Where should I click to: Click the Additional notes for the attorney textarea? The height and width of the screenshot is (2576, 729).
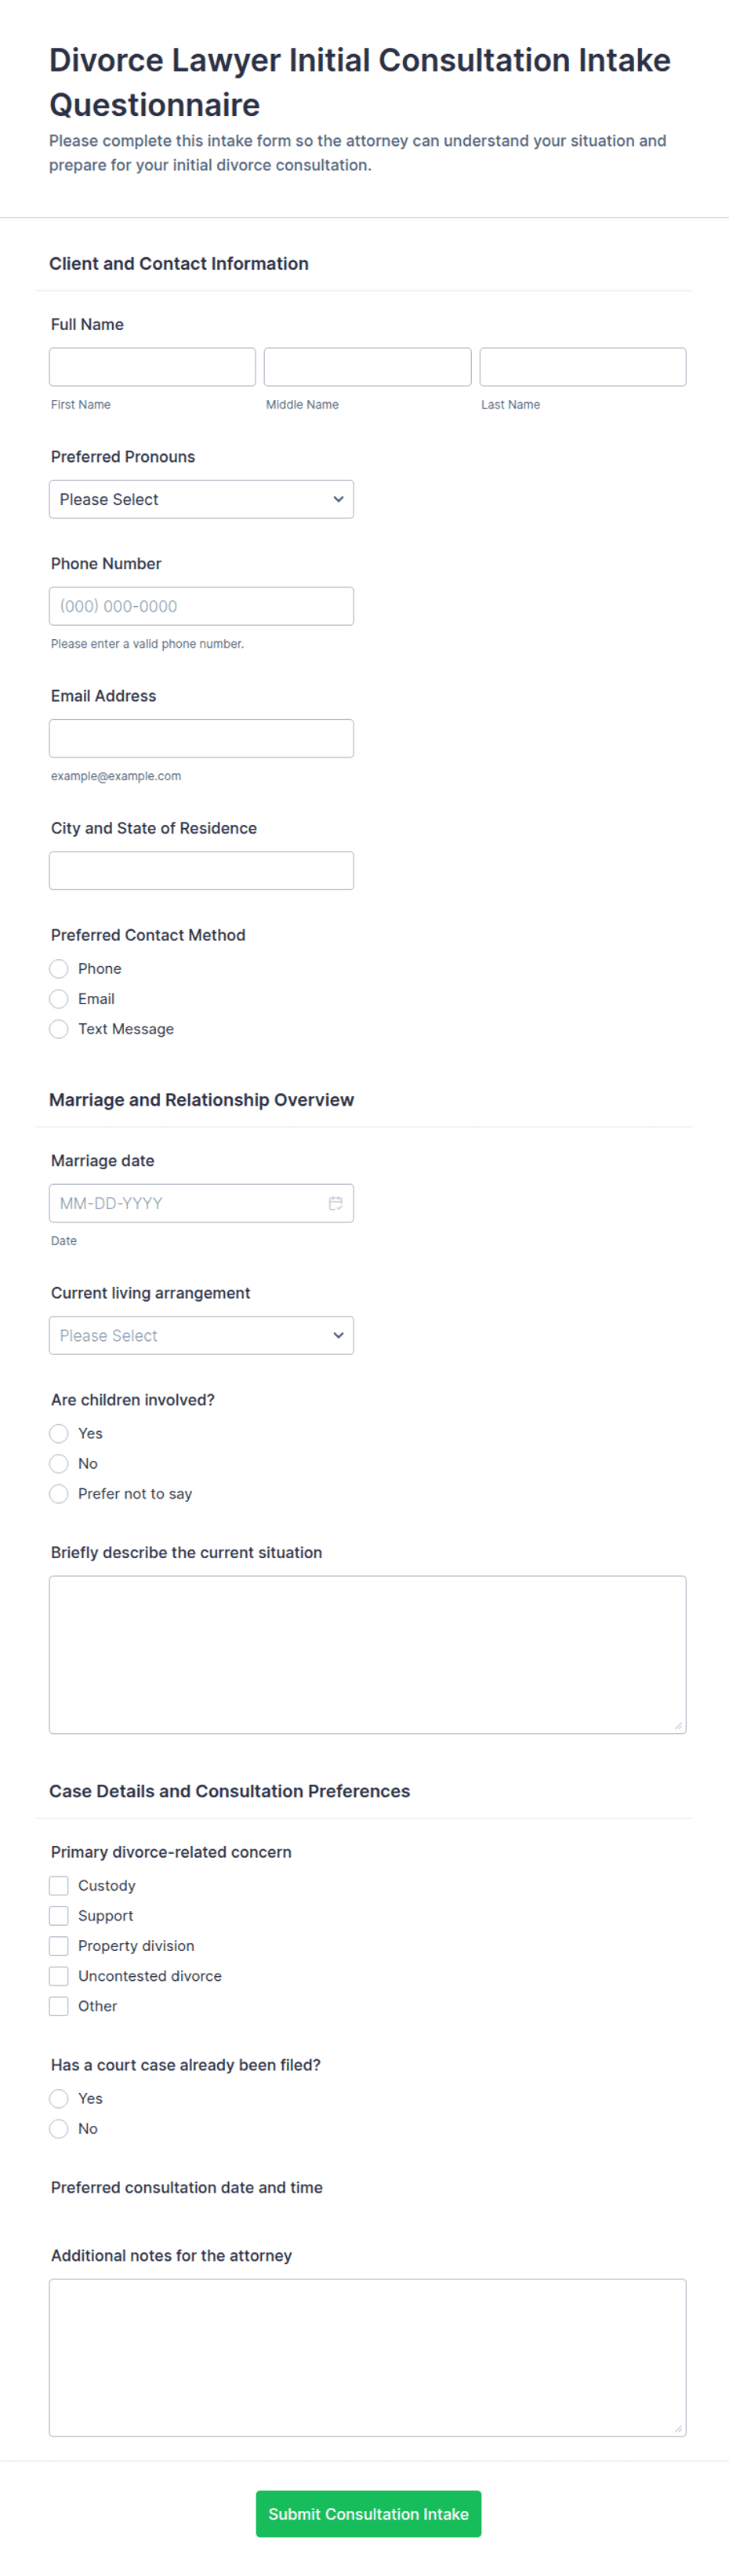click(x=367, y=2357)
